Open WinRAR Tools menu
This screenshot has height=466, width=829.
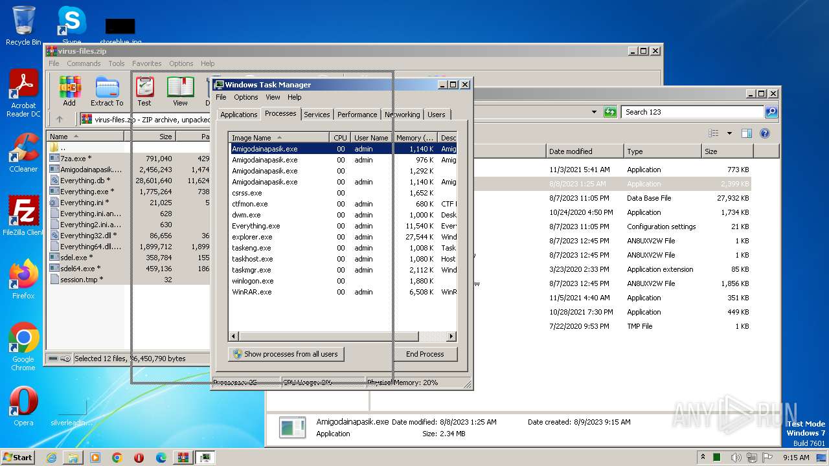tap(117, 63)
